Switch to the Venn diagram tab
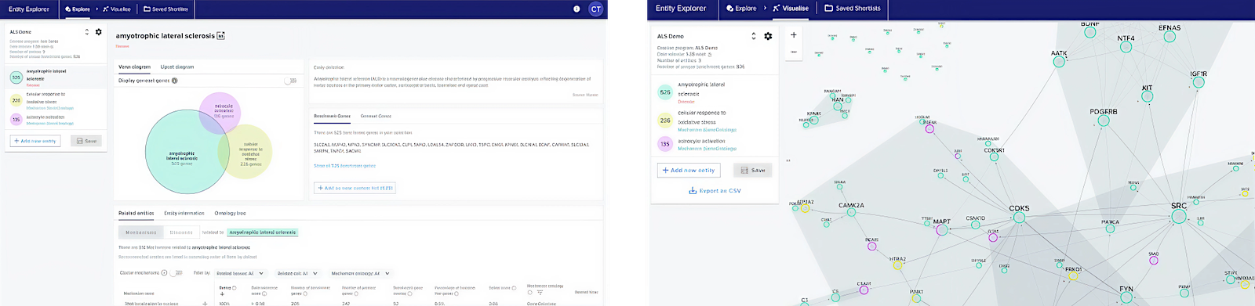Image resolution: width=1255 pixels, height=306 pixels. click(134, 67)
